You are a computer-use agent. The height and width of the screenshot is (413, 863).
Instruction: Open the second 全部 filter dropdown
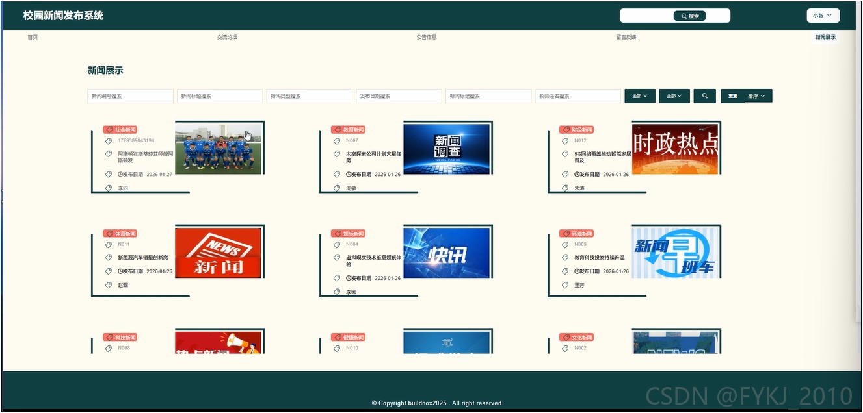point(674,96)
